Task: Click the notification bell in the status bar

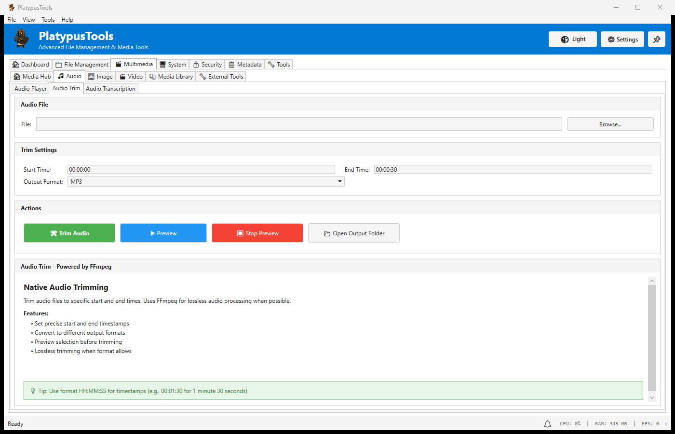Action: [x=548, y=424]
